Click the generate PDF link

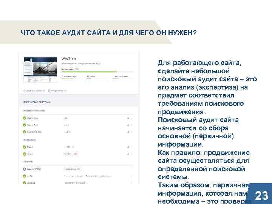57,91
